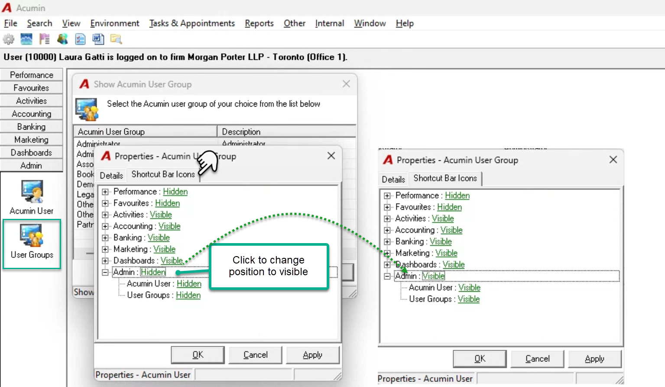Select the User Groups shortcut icon

coord(32,244)
